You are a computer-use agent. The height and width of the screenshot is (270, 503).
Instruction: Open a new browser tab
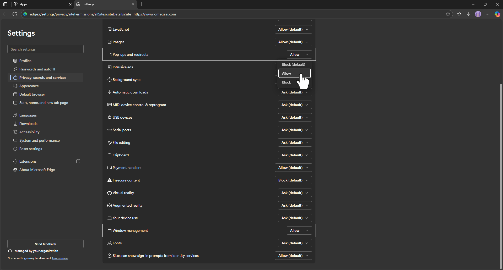click(x=142, y=4)
